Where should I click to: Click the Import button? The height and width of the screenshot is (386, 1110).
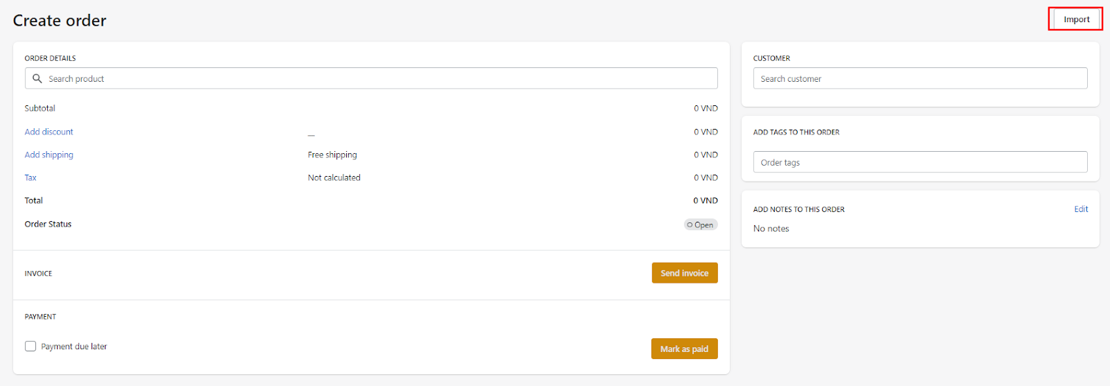click(1076, 19)
